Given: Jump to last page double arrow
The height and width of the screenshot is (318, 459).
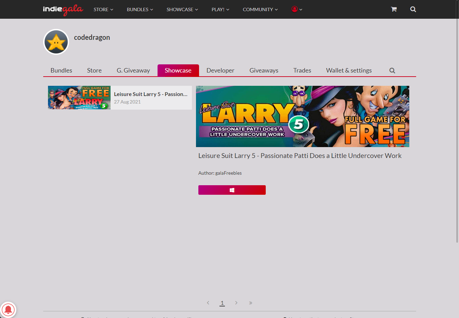Looking at the screenshot, I should point(250,303).
